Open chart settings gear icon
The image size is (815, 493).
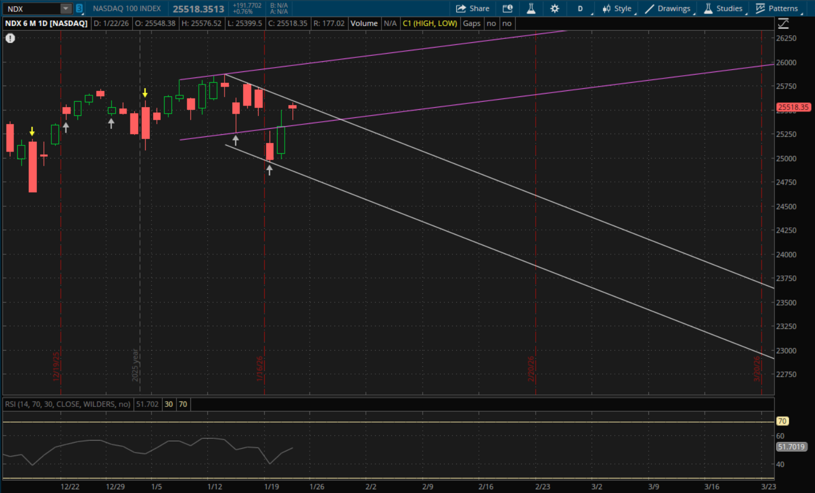tap(555, 9)
